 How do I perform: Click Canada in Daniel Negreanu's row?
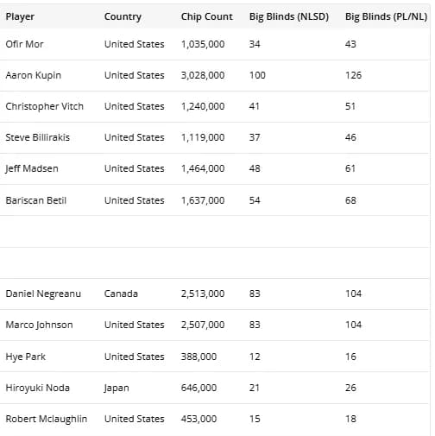point(121,294)
